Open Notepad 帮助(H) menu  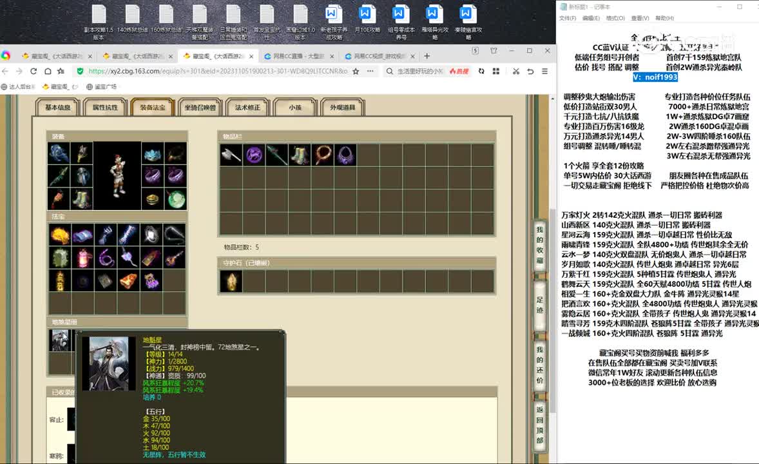[x=665, y=18]
